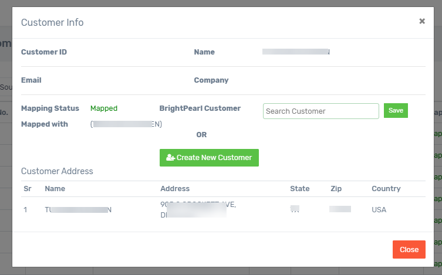Image resolution: width=442 pixels, height=275 pixels.
Task: Click Create New Customer button
Action: [x=209, y=158]
